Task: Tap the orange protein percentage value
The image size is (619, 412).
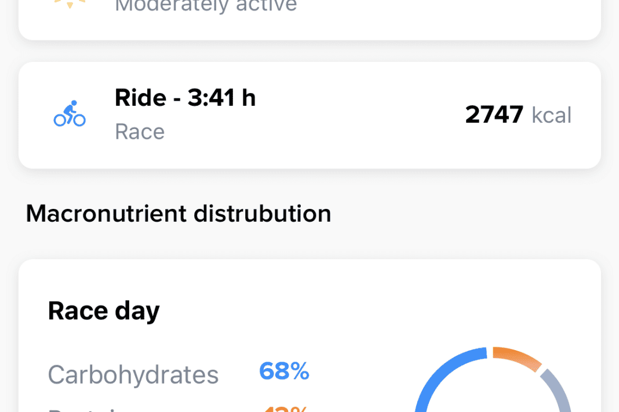Action: (x=284, y=409)
